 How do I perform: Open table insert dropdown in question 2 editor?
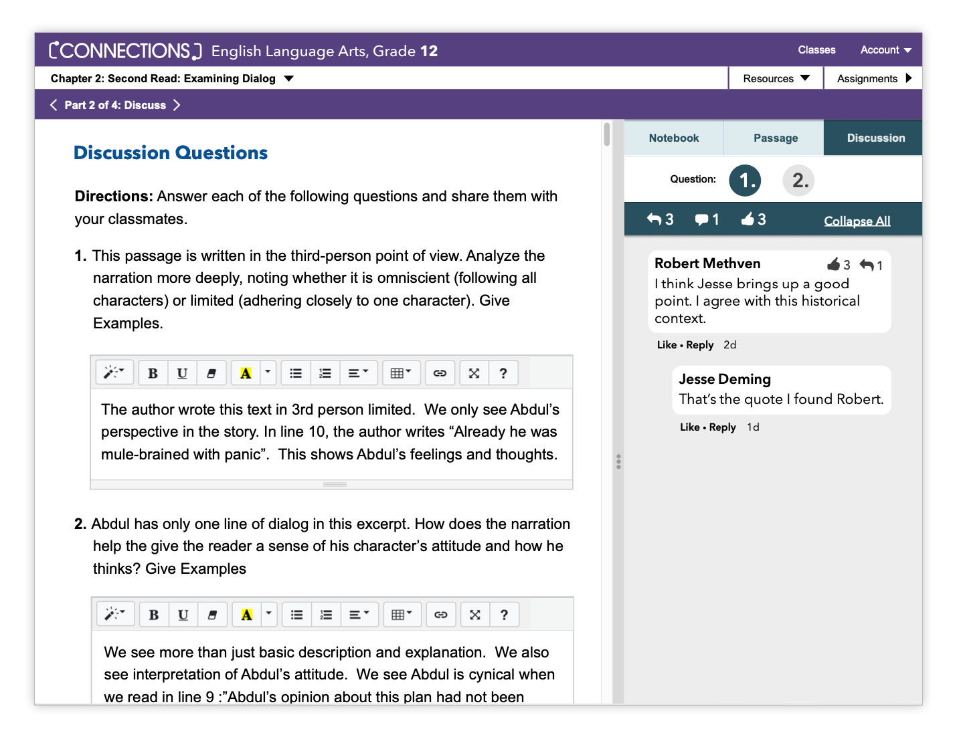(402, 614)
